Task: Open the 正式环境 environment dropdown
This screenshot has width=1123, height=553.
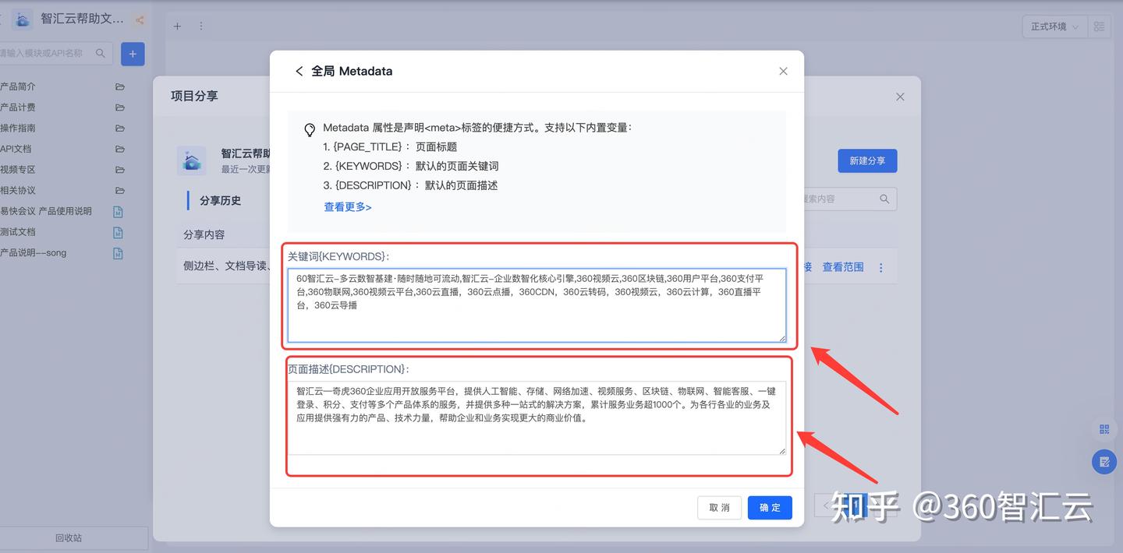Action: pyautogui.click(x=1054, y=26)
